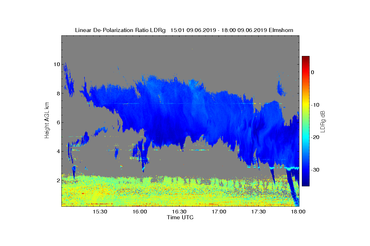Image resolution: width=370 pixels, height=246 pixels.
Task: Click the 17:00 time tick label
Action: pos(219,212)
